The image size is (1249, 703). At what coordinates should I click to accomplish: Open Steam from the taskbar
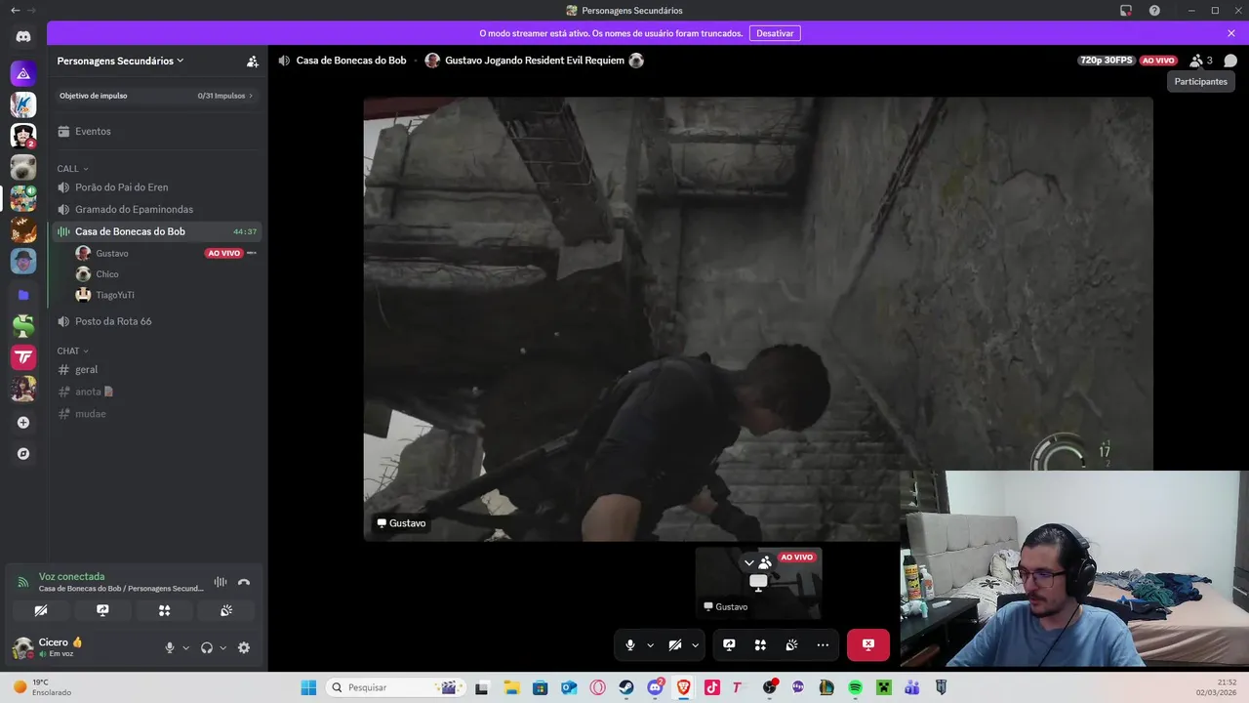click(625, 687)
